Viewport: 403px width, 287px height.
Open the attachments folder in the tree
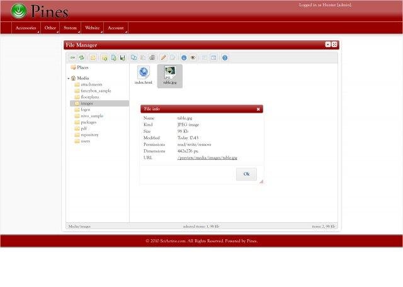[88, 84]
